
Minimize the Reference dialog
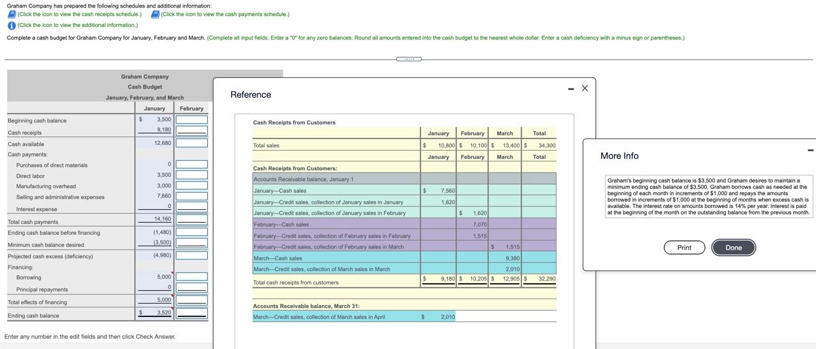(x=571, y=88)
